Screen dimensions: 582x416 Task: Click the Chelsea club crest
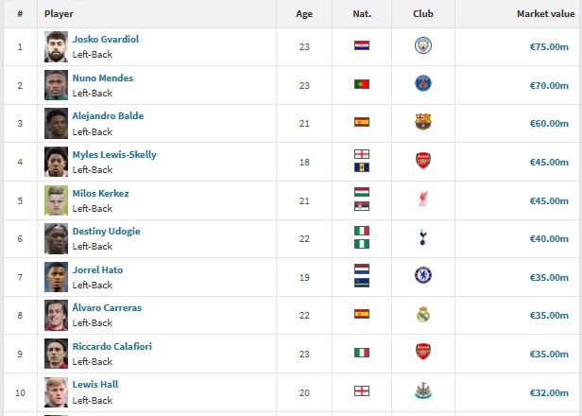(422, 275)
